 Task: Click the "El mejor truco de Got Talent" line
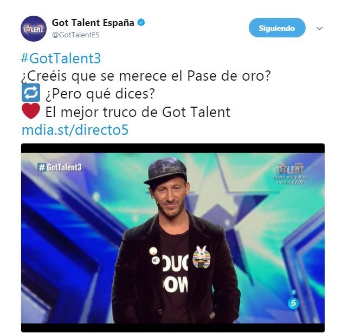[138, 112]
